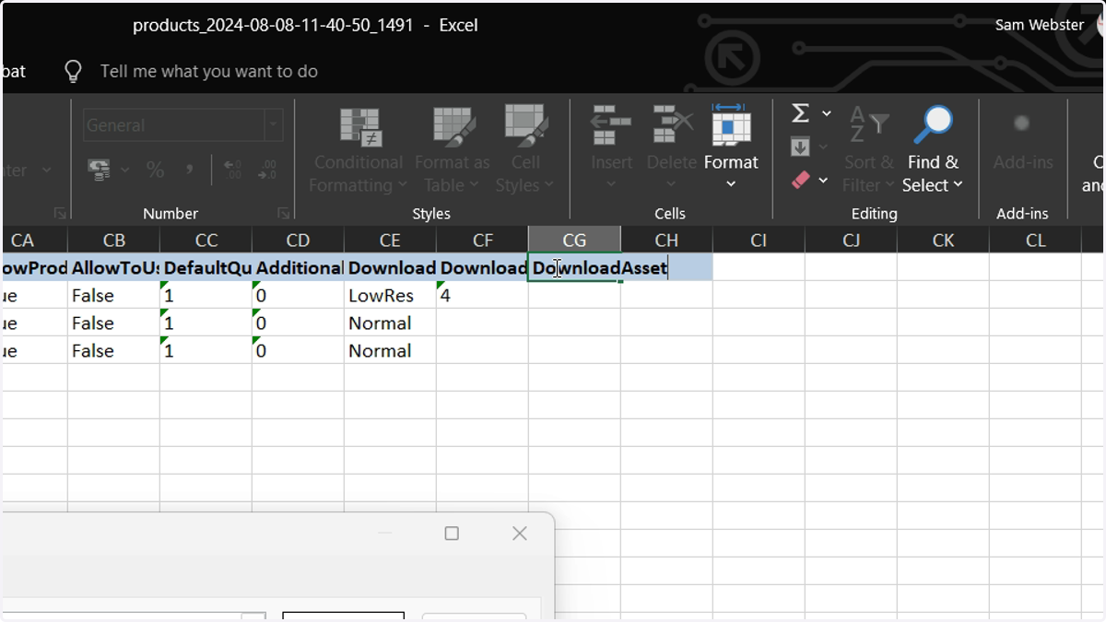Expand the Accounting Number Format dropdown arrow
1106x622 pixels.
pyautogui.click(x=125, y=170)
